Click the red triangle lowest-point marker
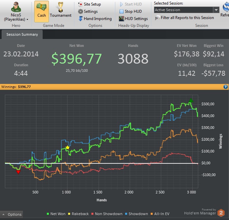 click(x=18, y=172)
